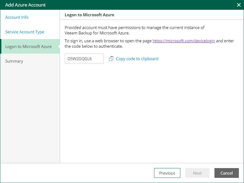
Task: Click the clipboard copy icon
Action: coord(111,59)
